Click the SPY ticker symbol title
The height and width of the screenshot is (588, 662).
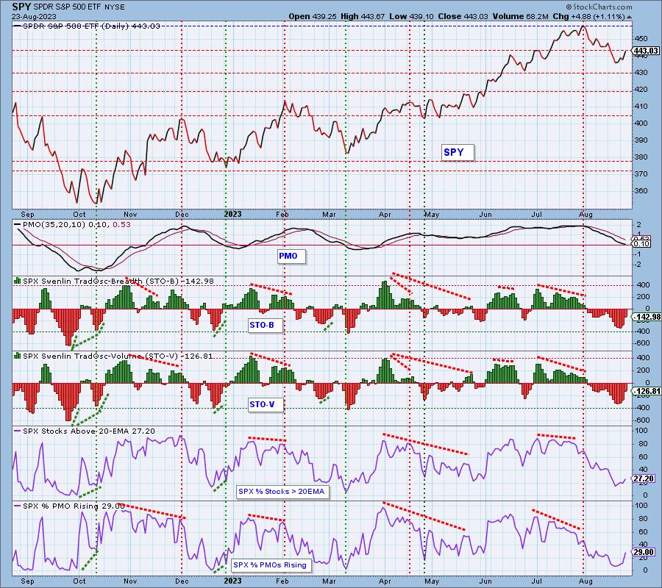point(21,7)
